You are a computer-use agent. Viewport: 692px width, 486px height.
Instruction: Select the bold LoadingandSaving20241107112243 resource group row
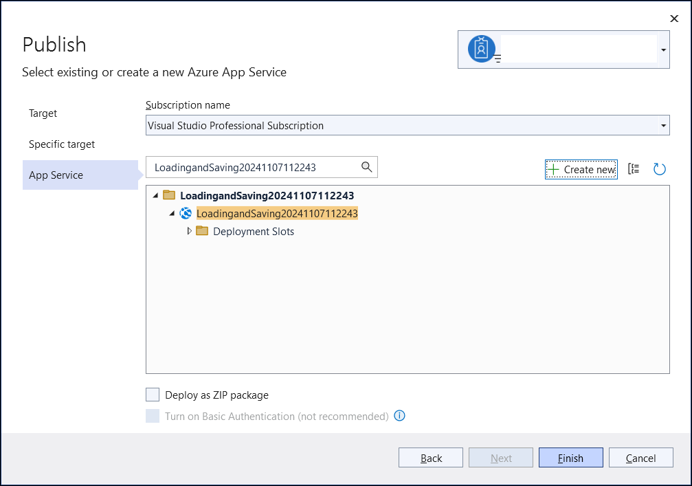[267, 195]
